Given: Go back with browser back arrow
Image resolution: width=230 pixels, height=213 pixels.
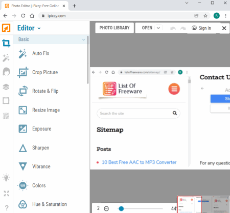Looking at the screenshot, I should (x=5, y=16).
